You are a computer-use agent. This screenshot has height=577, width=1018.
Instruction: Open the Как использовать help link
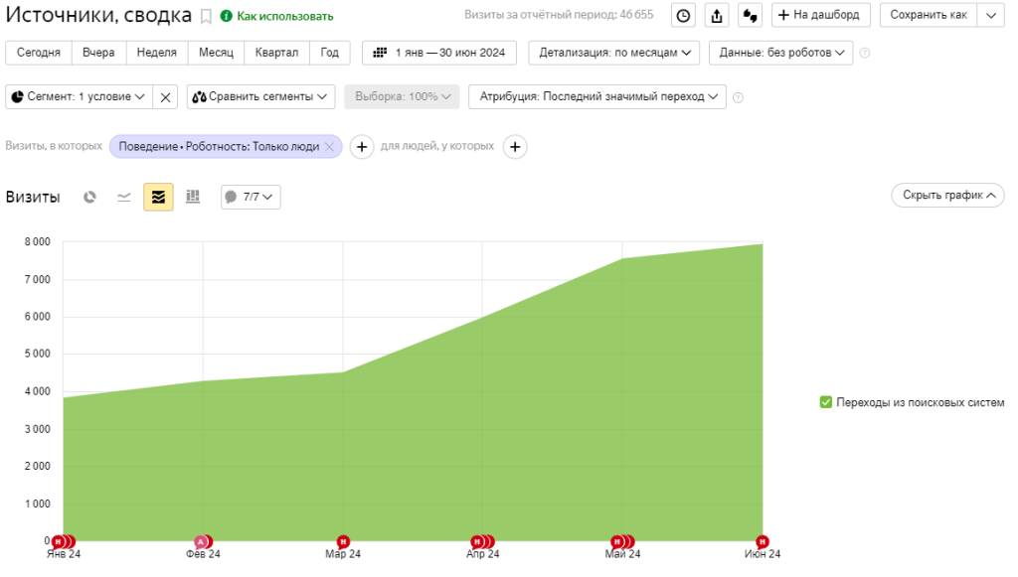[284, 17]
